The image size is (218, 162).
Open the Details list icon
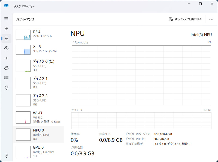point(6,78)
